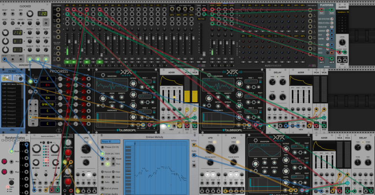375x195 pixels.
Task: Click the hexagon icon above WAVEFORM on first XFX Wave
Action: click(103, 75)
